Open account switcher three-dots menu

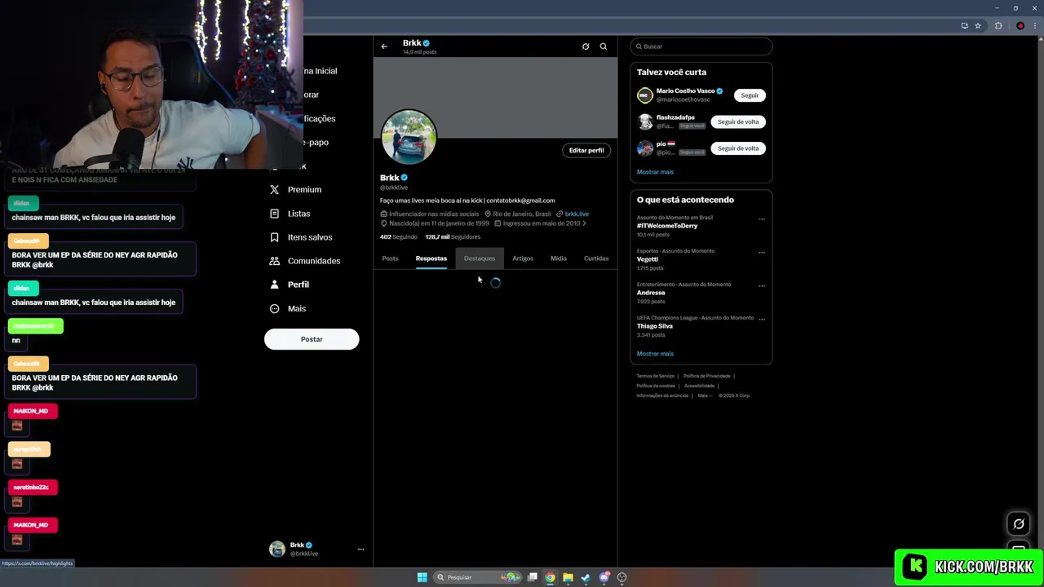pos(361,549)
